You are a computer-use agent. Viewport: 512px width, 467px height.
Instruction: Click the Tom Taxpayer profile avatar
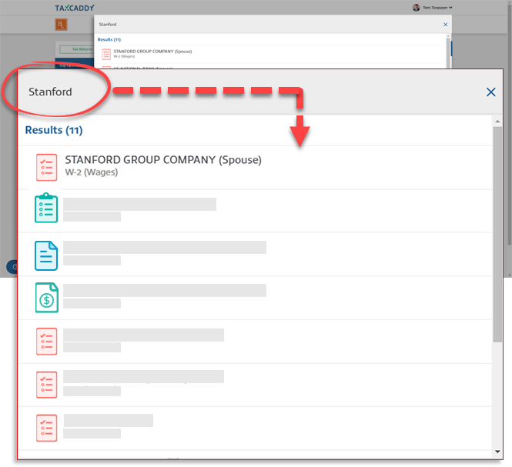pyautogui.click(x=416, y=8)
